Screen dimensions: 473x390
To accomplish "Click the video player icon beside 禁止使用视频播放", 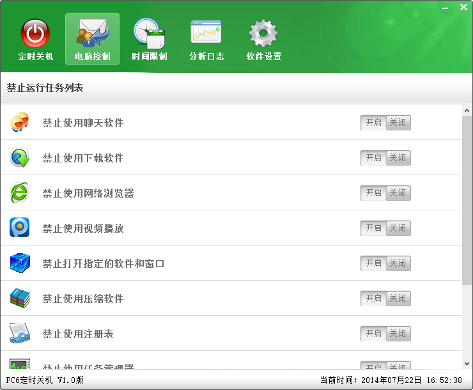I will pyautogui.click(x=20, y=228).
